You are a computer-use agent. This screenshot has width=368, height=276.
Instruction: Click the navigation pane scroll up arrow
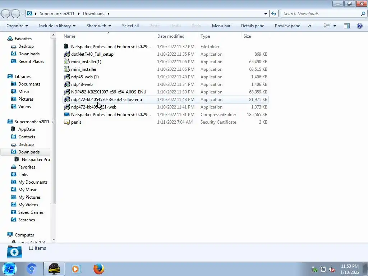pyautogui.click(x=54, y=35)
